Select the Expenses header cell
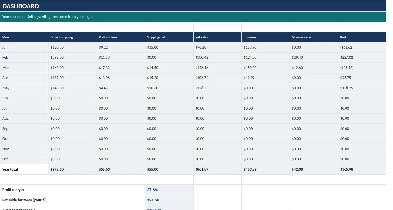393x210 pixels. tap(266, 37)
